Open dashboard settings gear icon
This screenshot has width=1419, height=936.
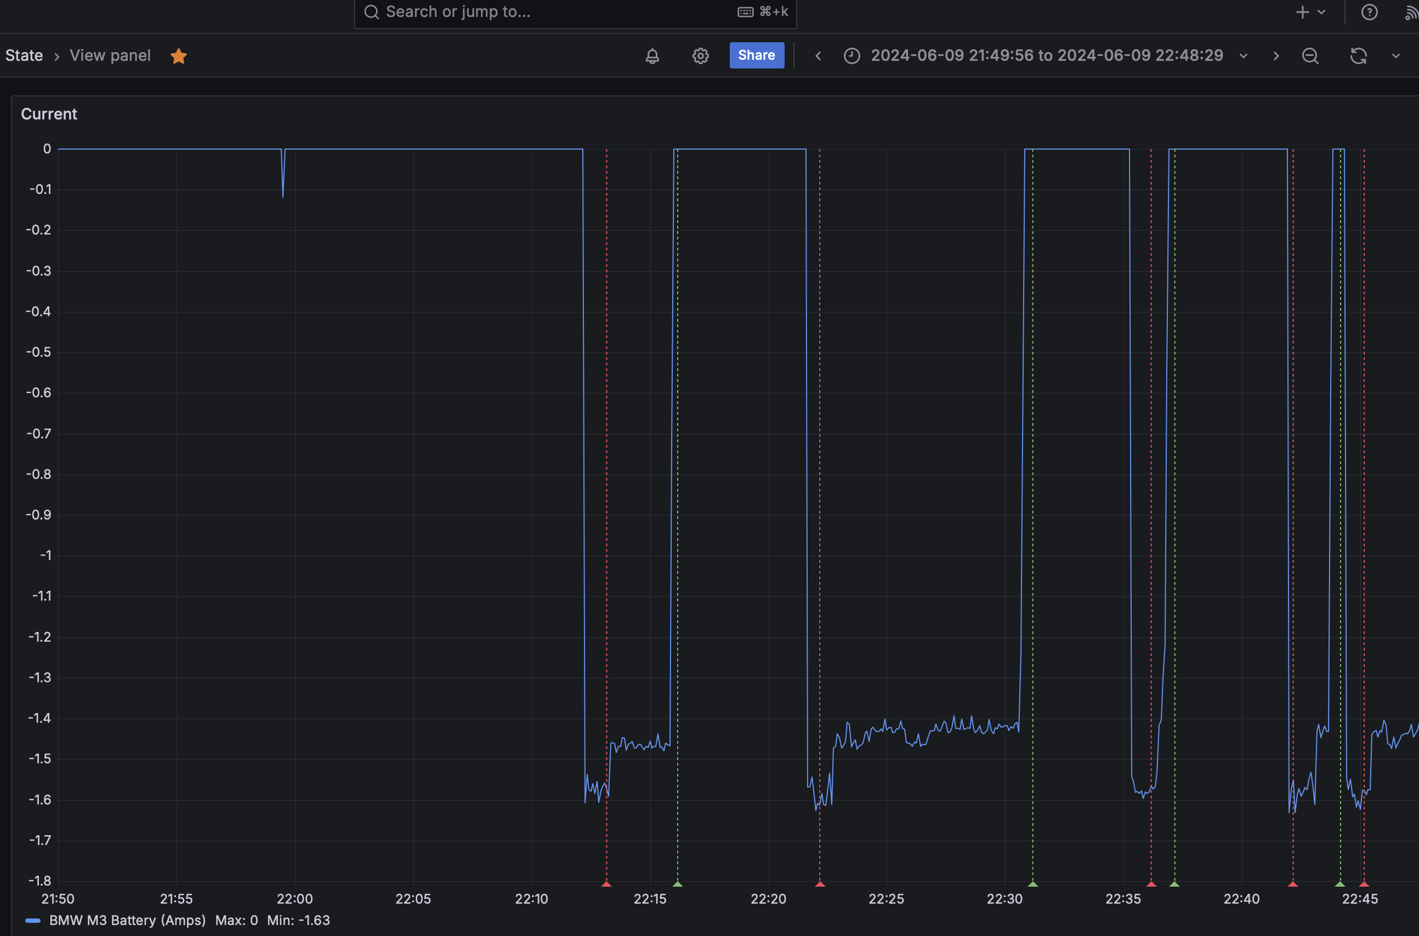[701, 55]
